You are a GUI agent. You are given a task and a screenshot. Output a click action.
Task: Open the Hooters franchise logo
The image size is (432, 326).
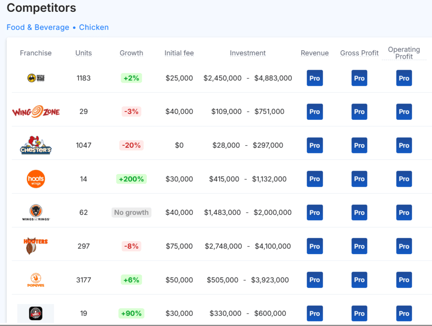tap(36, 246)
